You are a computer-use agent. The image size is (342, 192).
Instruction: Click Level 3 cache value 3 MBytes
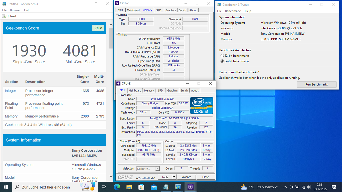click(189, 159)
